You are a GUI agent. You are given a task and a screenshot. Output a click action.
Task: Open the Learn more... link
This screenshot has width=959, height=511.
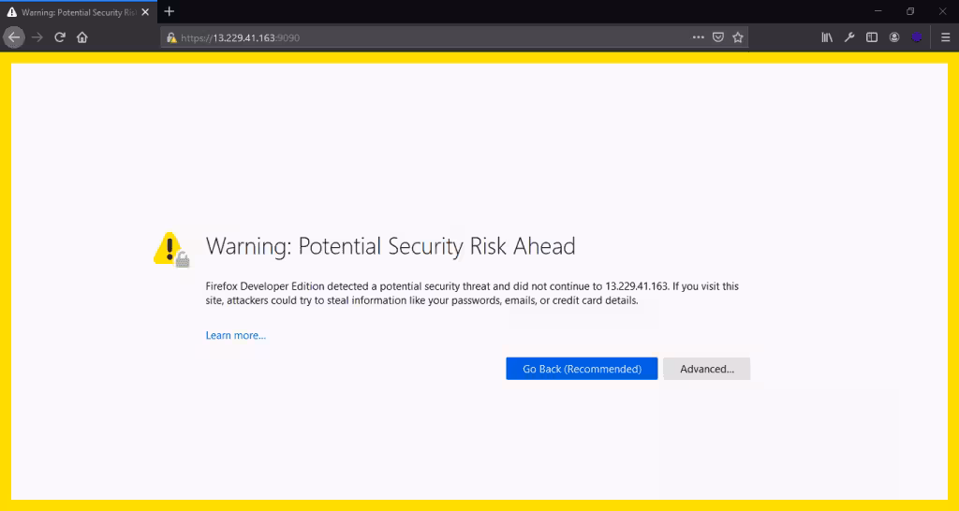[x=235, y=335]
